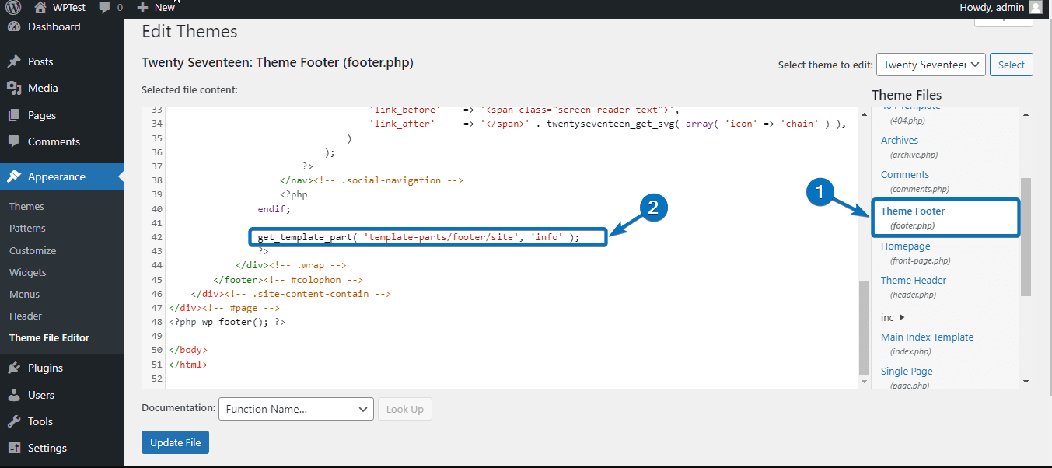Open the admin user avatar
This screenshot has width=1052, height=468.
click(1035, 7)
